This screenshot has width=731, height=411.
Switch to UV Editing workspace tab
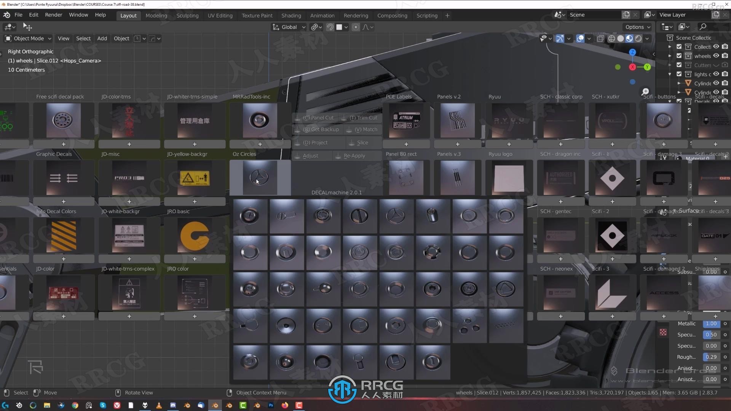[x=220, y=16]
